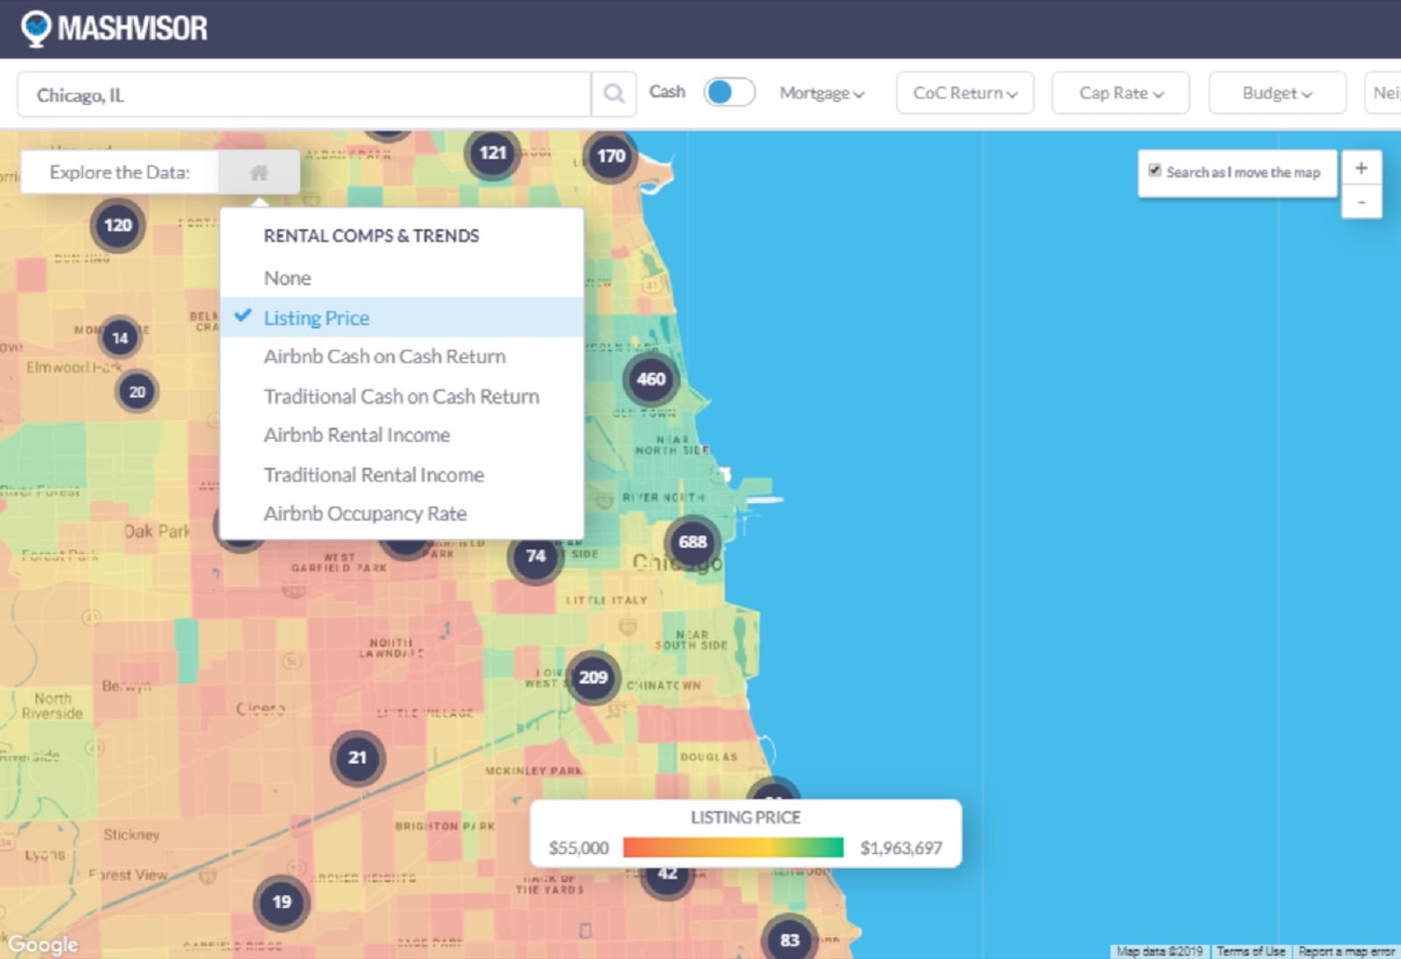Zoom out using the minus map control

point(1361,201)
